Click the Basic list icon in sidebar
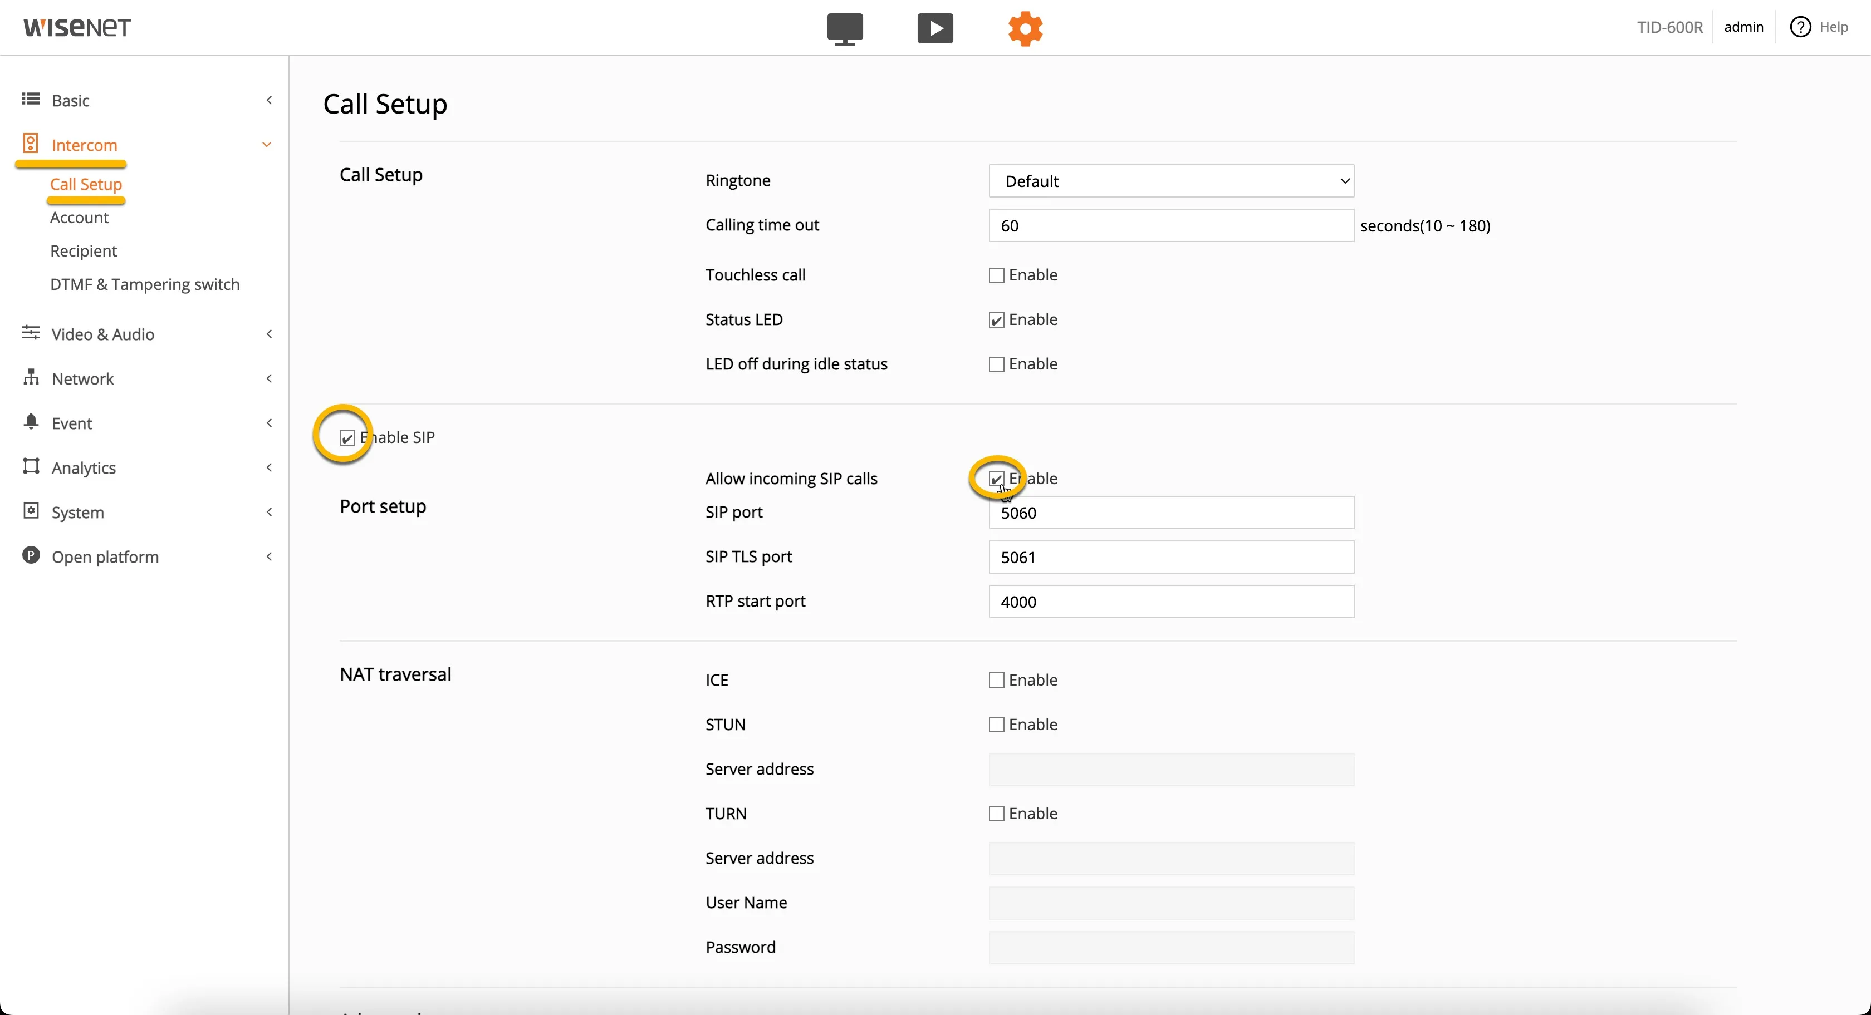Image resolution: width=1871 pixels, height=1015 pixels. click(31, 98)
